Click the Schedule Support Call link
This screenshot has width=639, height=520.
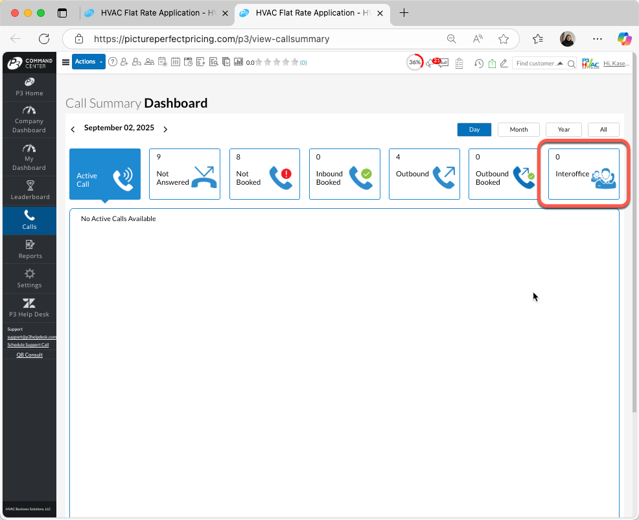click(29, 344)
